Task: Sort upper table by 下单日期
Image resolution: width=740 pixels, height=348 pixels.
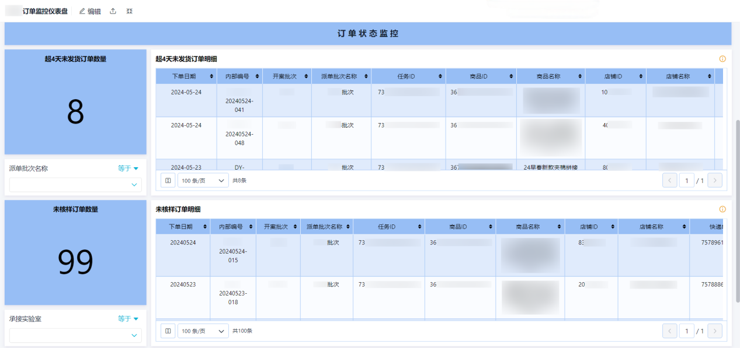Action: (207, 76)
